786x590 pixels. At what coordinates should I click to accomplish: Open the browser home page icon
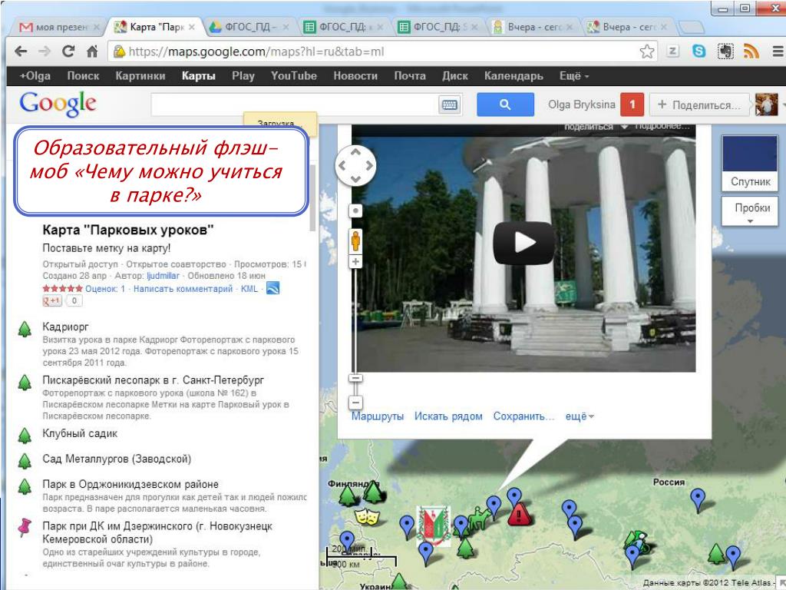92,51
